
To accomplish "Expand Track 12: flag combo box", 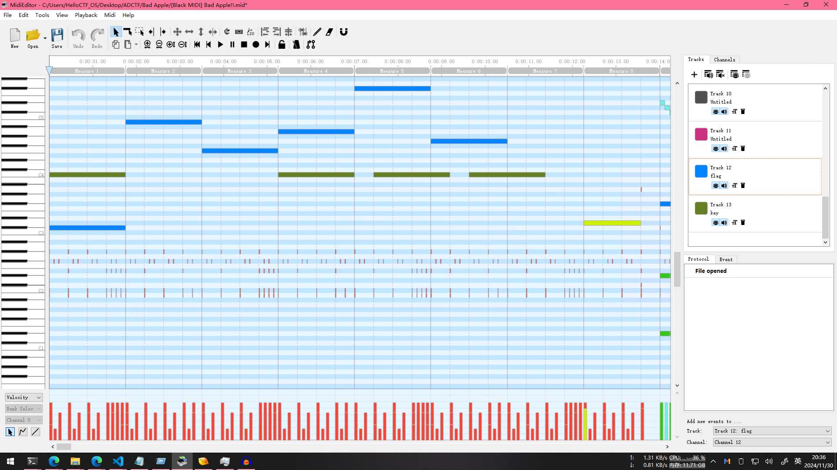I will [772, 431].
